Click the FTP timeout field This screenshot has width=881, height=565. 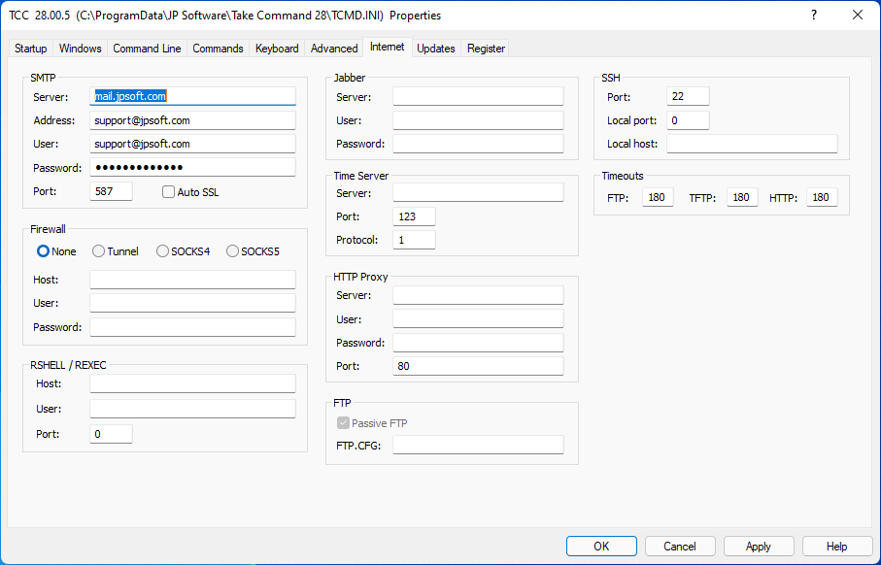658,197
